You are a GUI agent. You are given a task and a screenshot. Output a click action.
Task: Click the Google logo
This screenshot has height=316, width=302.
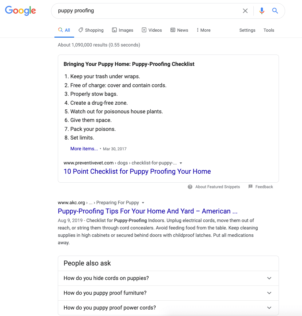coord(21,11)
